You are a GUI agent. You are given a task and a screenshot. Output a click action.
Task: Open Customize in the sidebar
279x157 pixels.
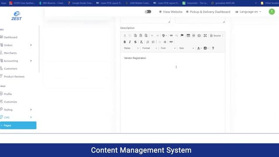click(x=10, y=102)
